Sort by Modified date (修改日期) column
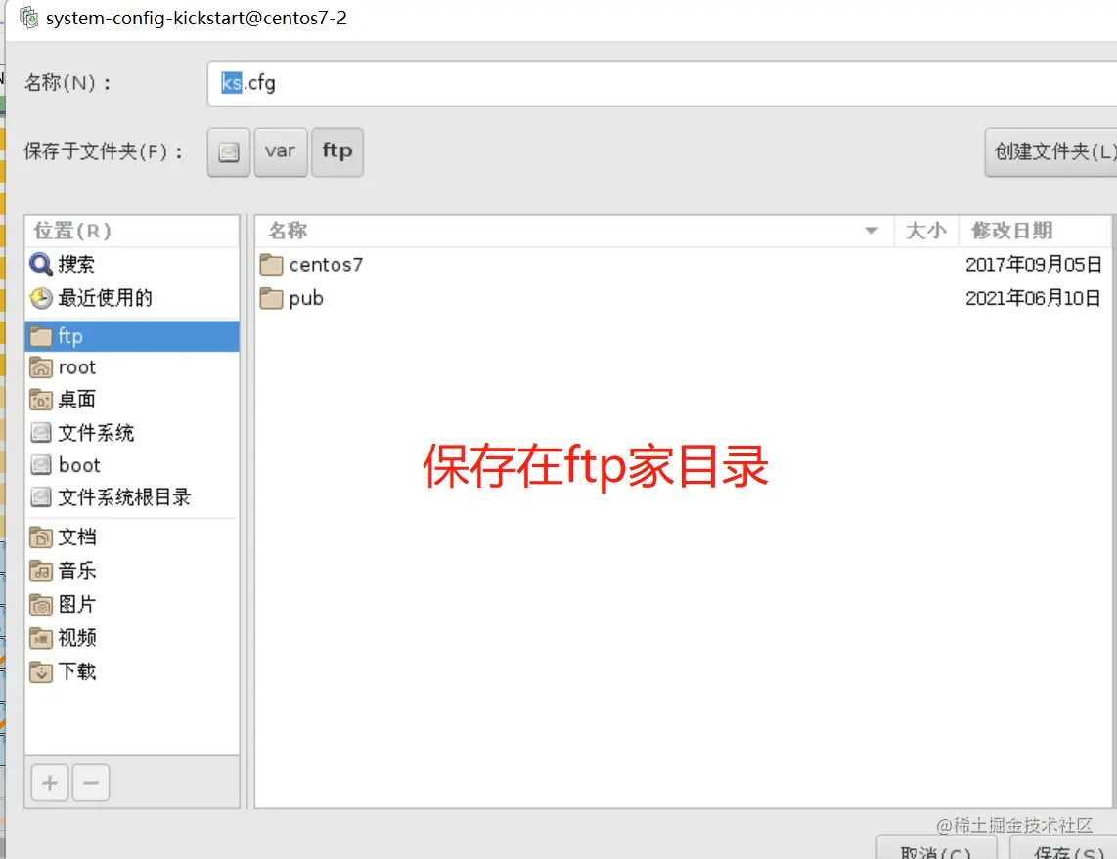Screen dimensions: 1117x859 coord(1035,231)
